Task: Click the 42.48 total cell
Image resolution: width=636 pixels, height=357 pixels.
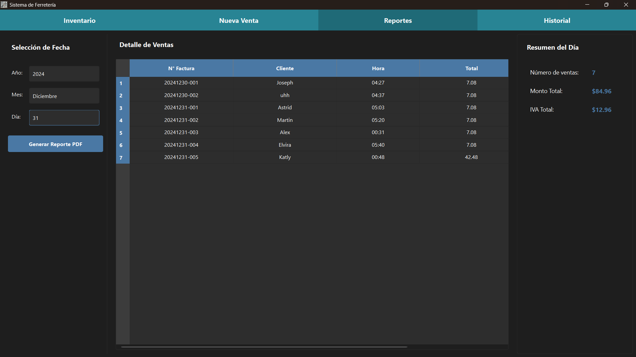Action: pyautogui.click(x=471, y=157)
